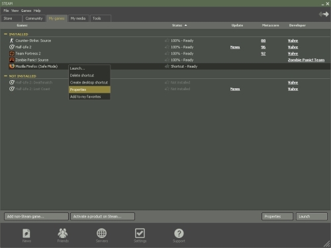This screenshot has width=331, height=248.
Task: Switch to the My media tab
Action: (78, 19)
